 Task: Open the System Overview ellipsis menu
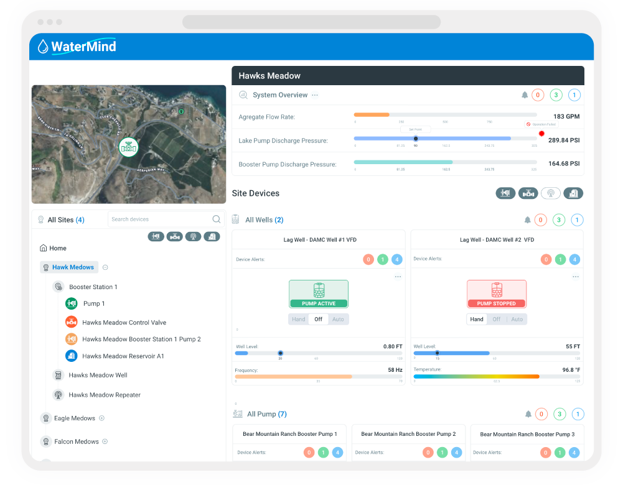[315, 95]
